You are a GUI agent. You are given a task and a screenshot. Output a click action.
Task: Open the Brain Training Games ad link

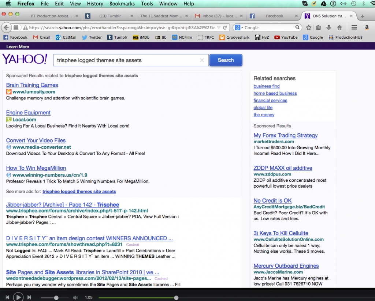32,85
